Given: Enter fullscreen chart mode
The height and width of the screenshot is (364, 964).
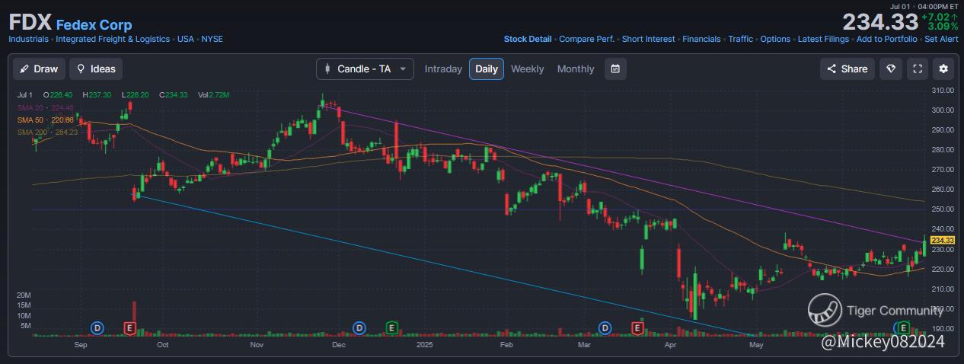Looking at the screenshot, I should tap(918, 69).
